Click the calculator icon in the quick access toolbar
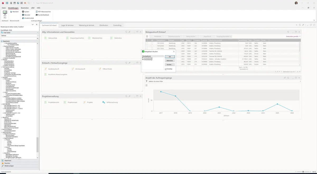This screenshot has height=174, width=317. click(x=11, y=3)
